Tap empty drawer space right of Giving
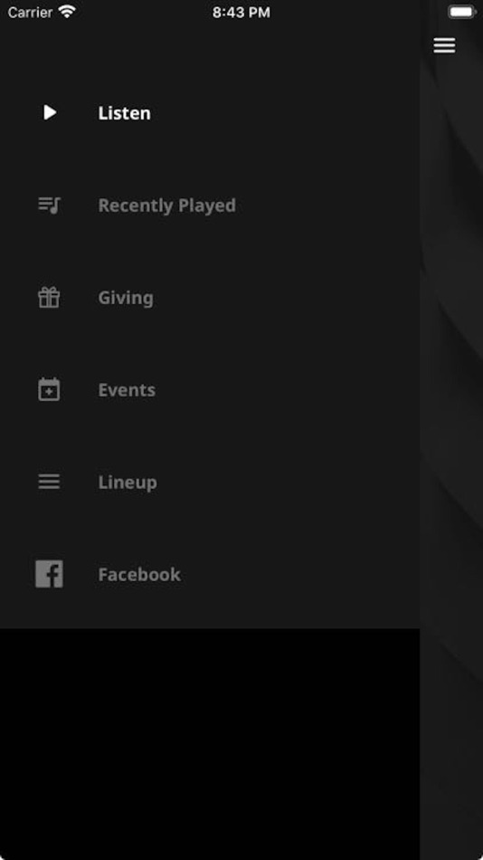 (x=285, y=298)
